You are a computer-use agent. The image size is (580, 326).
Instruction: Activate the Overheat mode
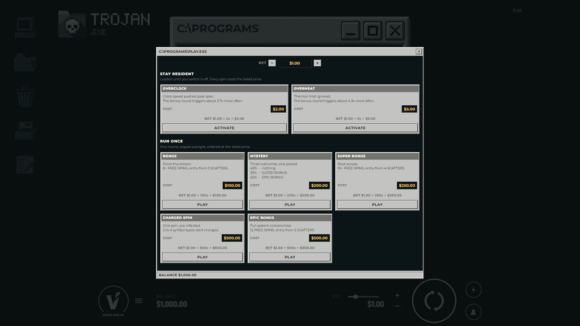pos(355,128)
